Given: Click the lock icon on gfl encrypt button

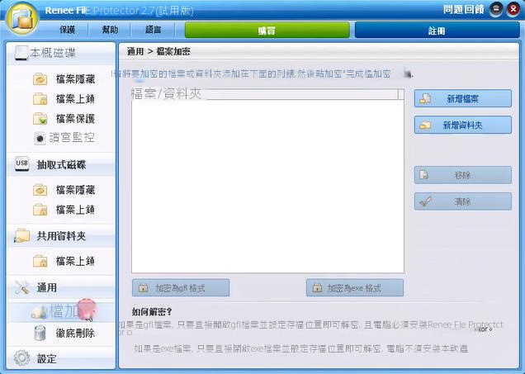Looking at the screenshot, I should (144, 288).
